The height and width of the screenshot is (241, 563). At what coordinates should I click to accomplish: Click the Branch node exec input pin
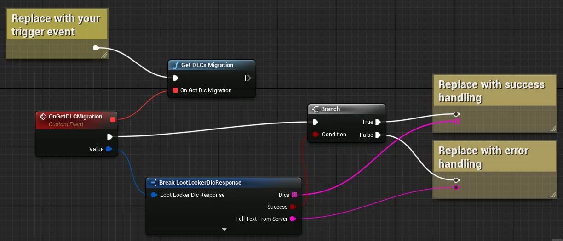point(315,122)
